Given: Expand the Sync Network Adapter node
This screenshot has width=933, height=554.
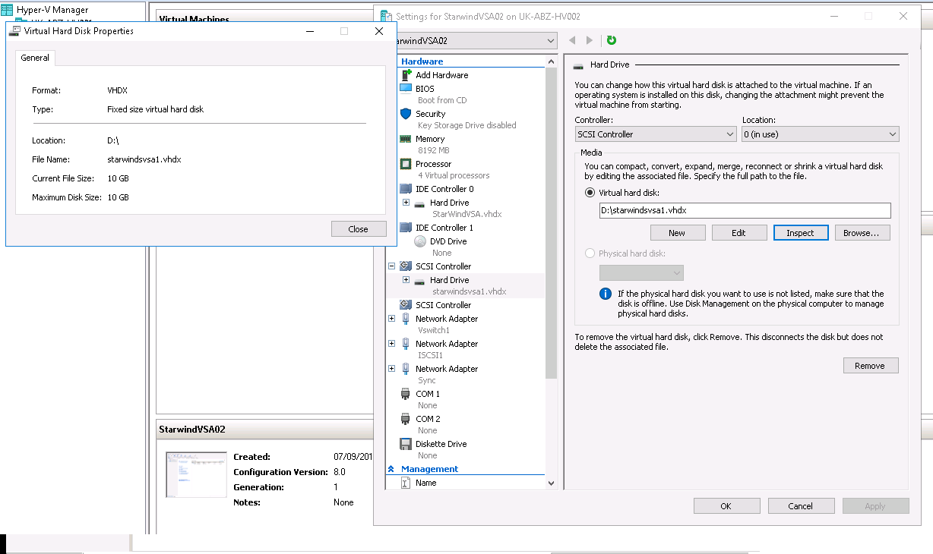Looking at the screenshot, I should click(392, 369).
